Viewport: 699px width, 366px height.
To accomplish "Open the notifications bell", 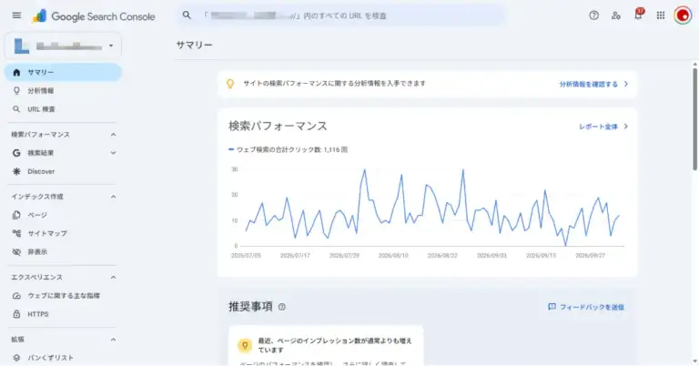I will coord(638,15).
